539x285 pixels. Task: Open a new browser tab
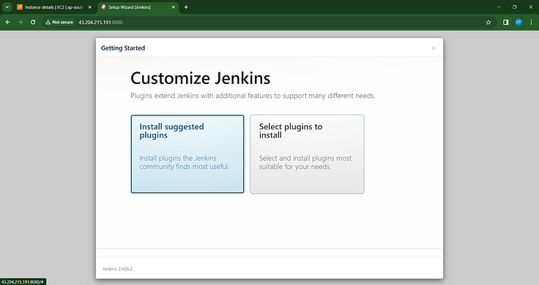pyautogui.click(x=186, y=7)
